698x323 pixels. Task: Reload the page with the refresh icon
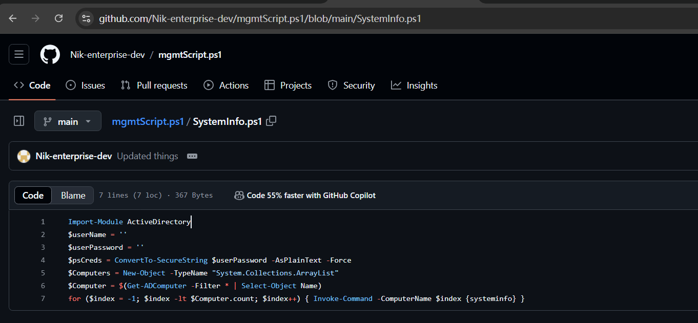pos(58,18)
